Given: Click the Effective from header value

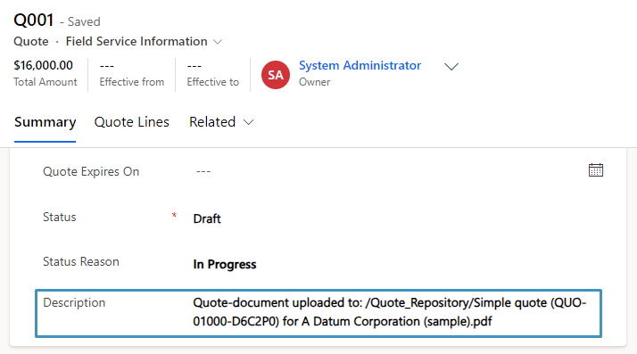Looking at the screenshot, I should click(x=107, y=66).
